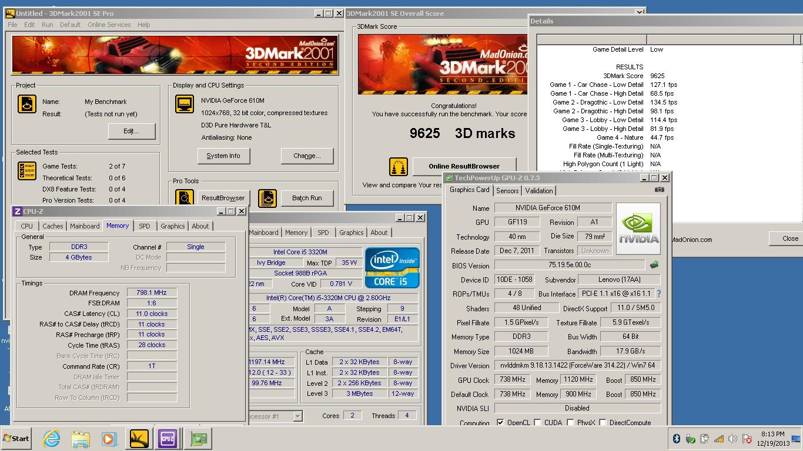Select Graphics Card tab in GPU-Z
803x451 pixels.
pos(470,190)
